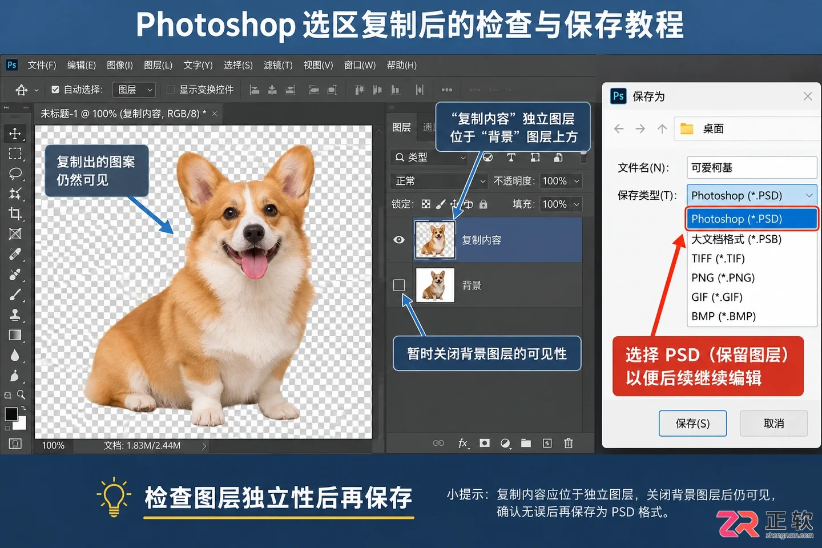The image size is (822, 548).
Task: Open the 图层 auto-select target dropdown
Action: [134, 90]
